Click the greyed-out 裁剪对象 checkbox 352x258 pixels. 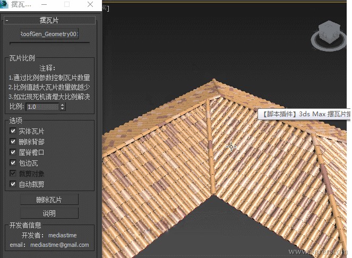(13, 174)
